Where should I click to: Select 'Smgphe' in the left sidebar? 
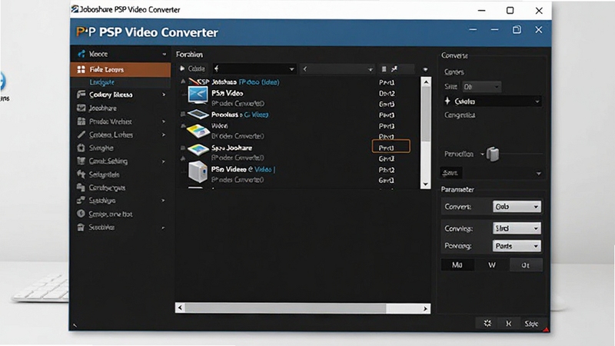coord(101,148)
